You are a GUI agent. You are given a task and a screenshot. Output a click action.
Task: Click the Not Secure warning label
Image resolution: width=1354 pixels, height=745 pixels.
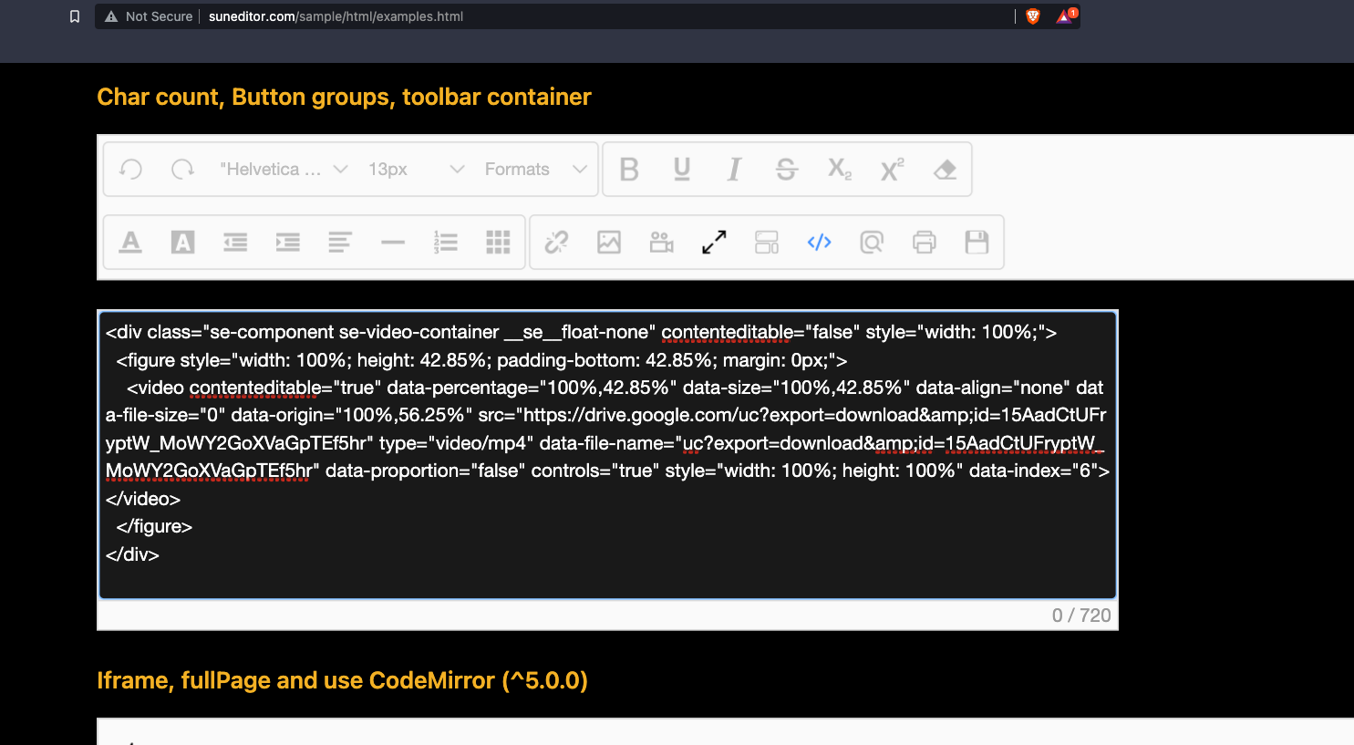click(x=157, y=16)
